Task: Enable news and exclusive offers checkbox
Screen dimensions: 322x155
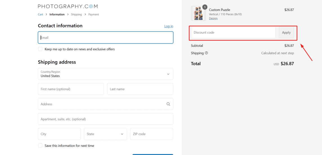Action: (40, 49)
